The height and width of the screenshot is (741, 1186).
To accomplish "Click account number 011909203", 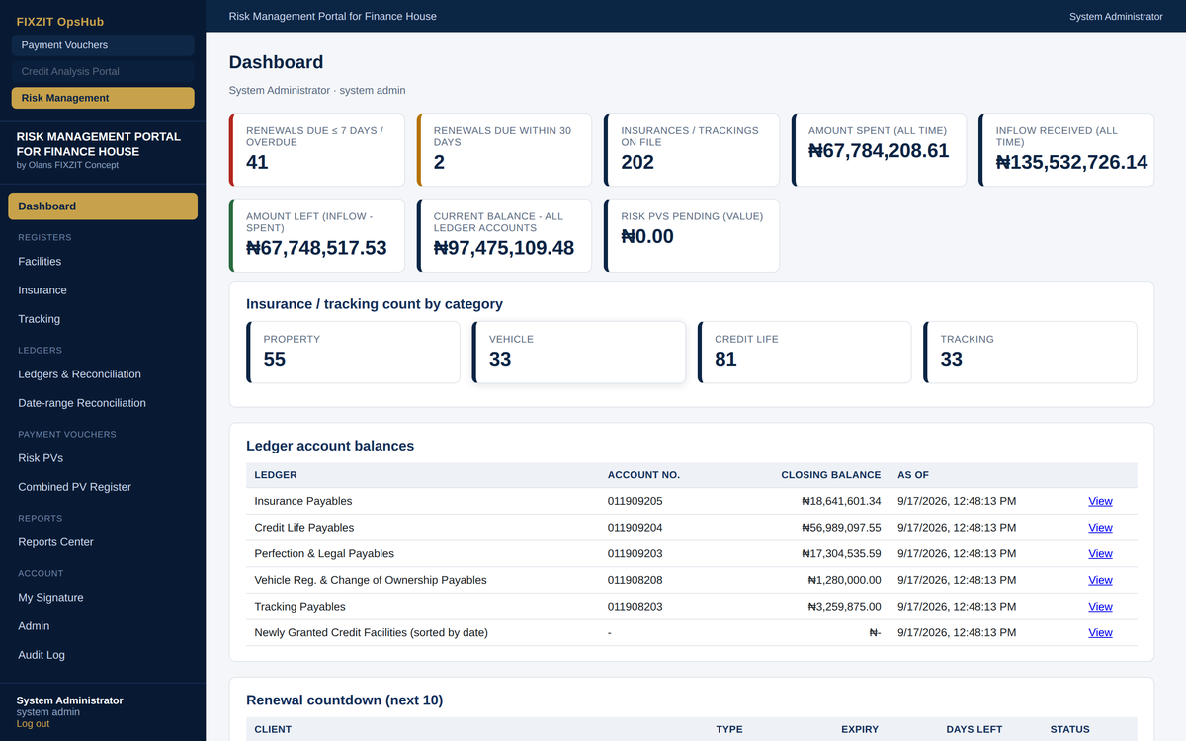I will click(x=635, y=554).
